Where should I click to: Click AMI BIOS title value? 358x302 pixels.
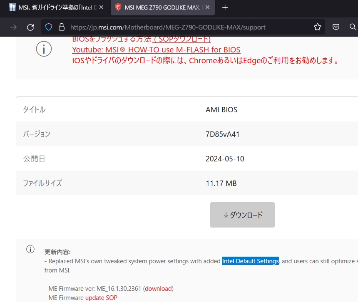tap(221, 110)
